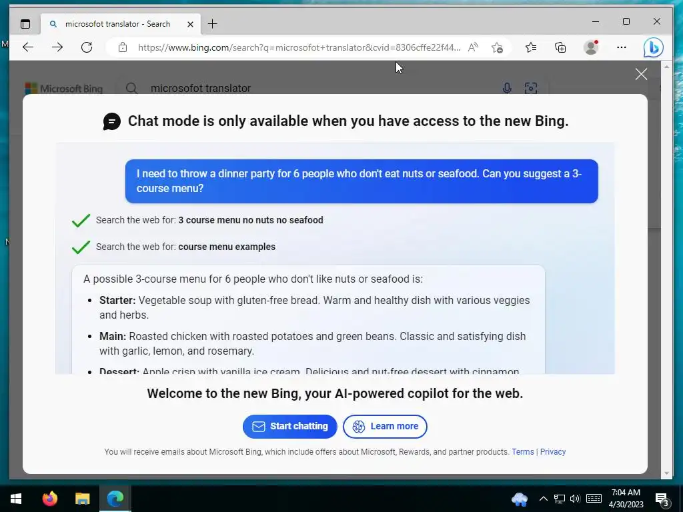Open the Learn more button
This screenshot has width=683, height=512.
point(385,426)
